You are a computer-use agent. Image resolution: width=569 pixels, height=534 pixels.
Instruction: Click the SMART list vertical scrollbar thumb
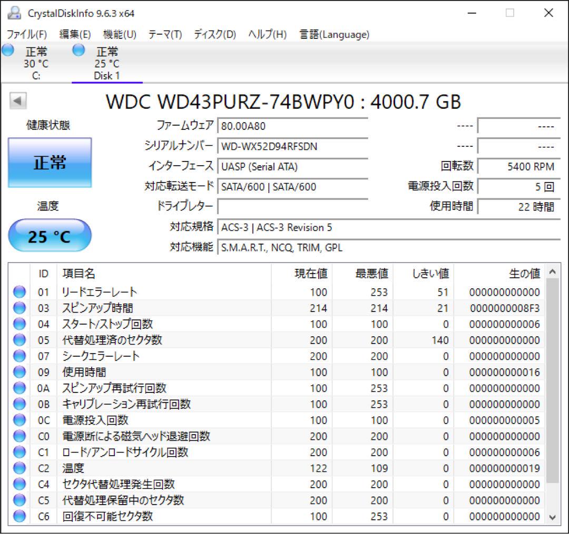click(x=552, y=380)
